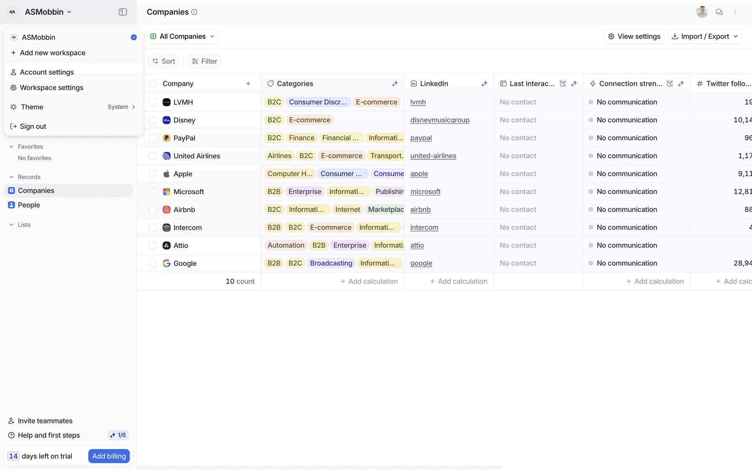The height and width of the screenshot is (470, 752).
Task: Tick the checkbox for Microsoft row
Action: (x=153, y=192)
